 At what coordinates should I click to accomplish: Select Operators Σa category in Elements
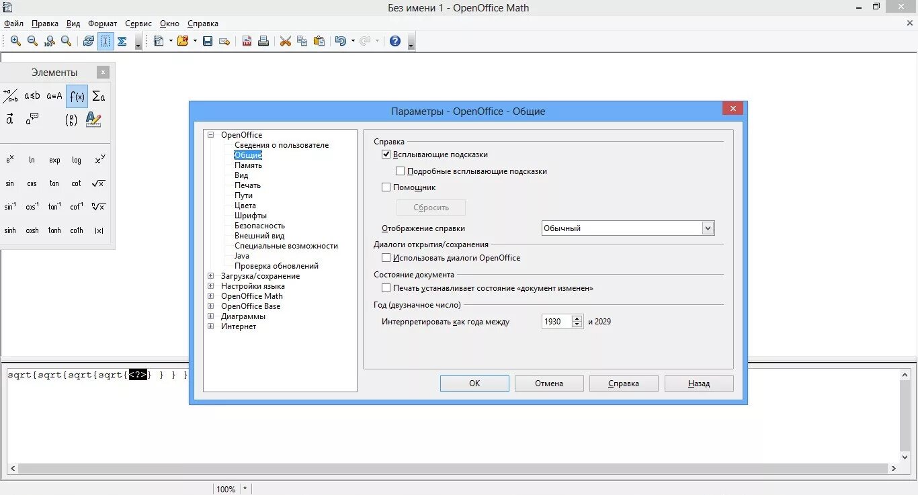pos(99,96)
